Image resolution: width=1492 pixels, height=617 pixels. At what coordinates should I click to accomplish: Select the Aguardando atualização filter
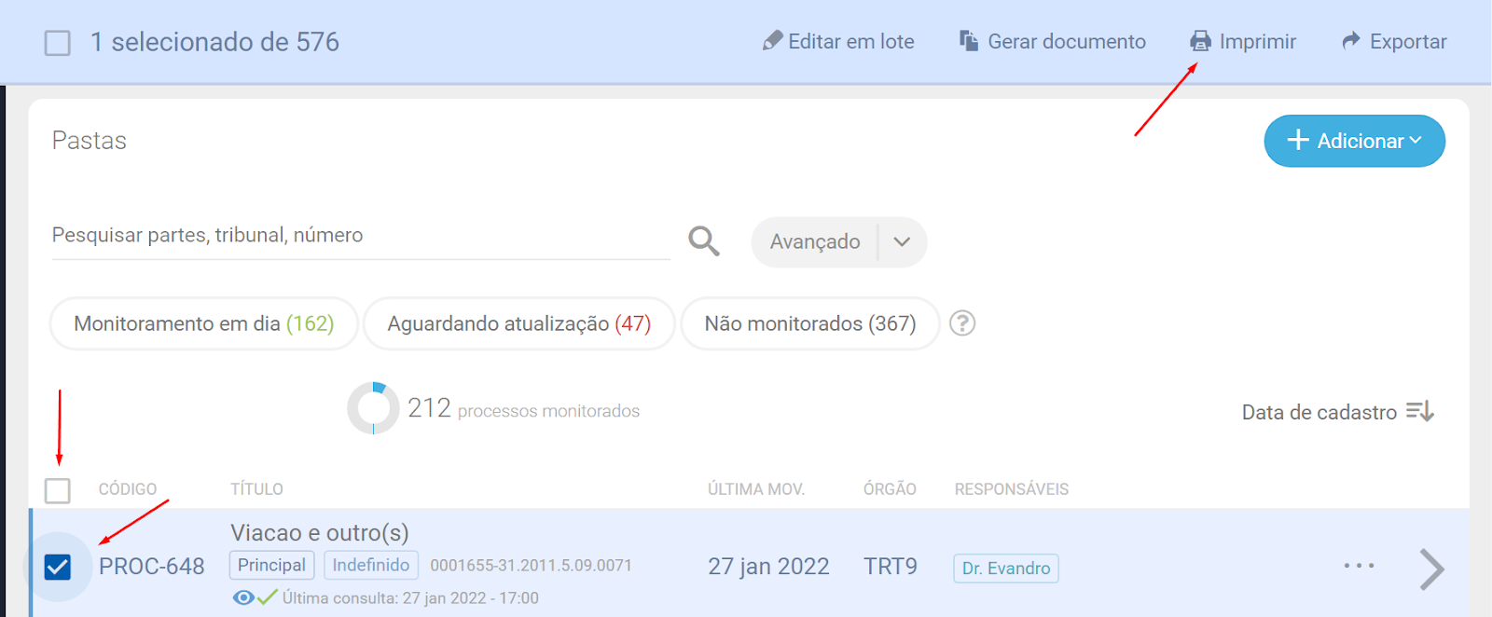click(x=518, y=323)
